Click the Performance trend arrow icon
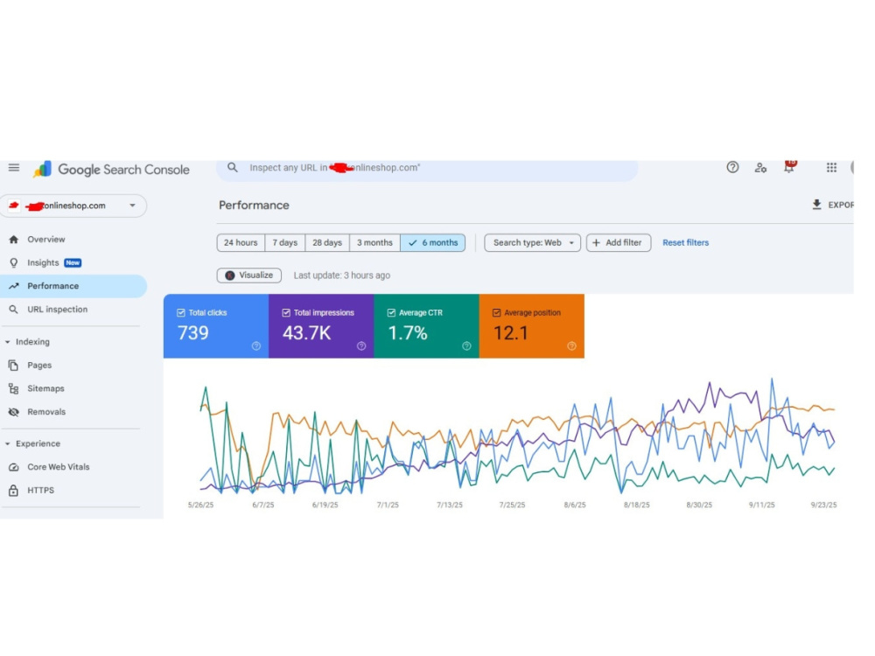This screenshot has width=875, height=656. (14, 286)
